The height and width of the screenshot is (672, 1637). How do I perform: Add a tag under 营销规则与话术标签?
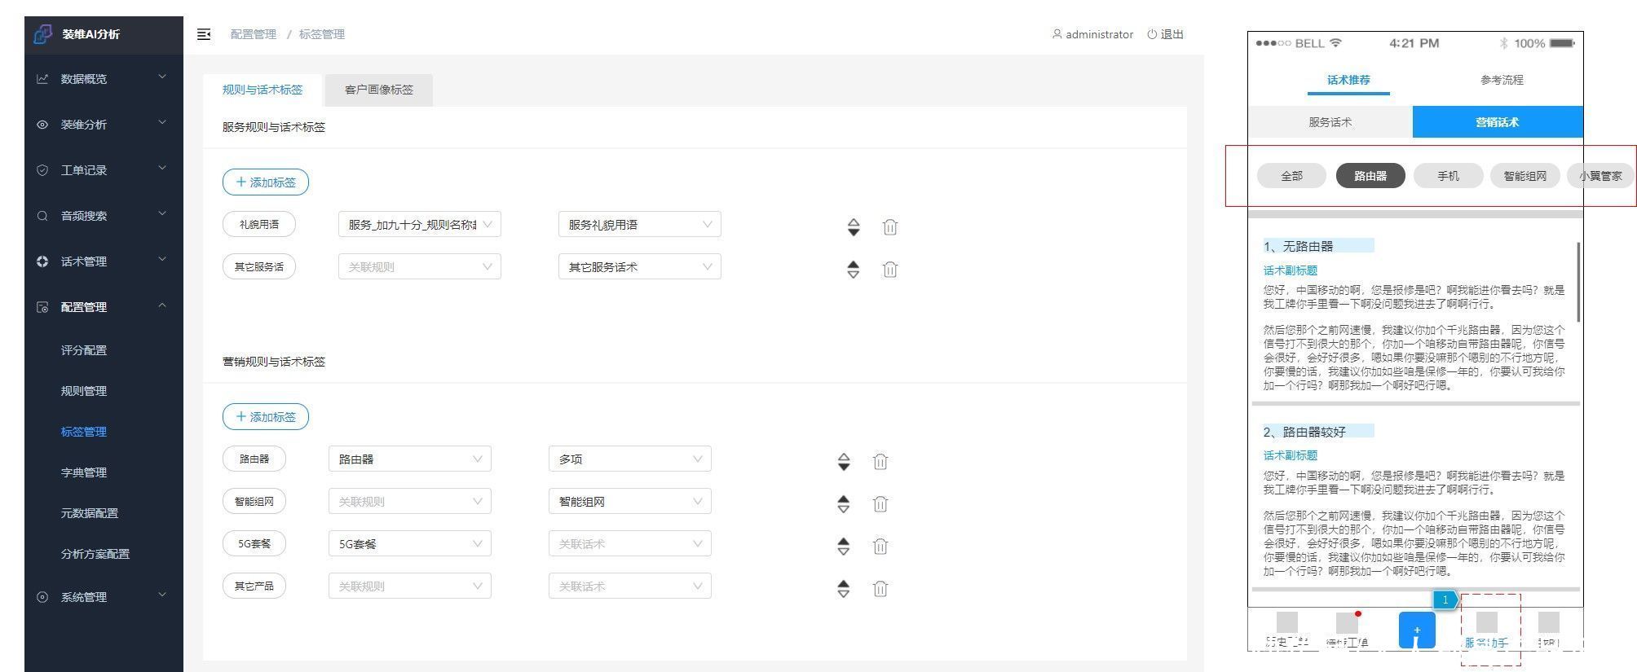click(266, 417)
